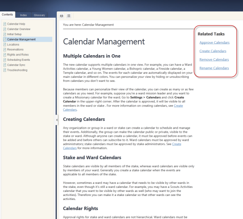
Task: Switch to the Contents tab
Action: 7,15
